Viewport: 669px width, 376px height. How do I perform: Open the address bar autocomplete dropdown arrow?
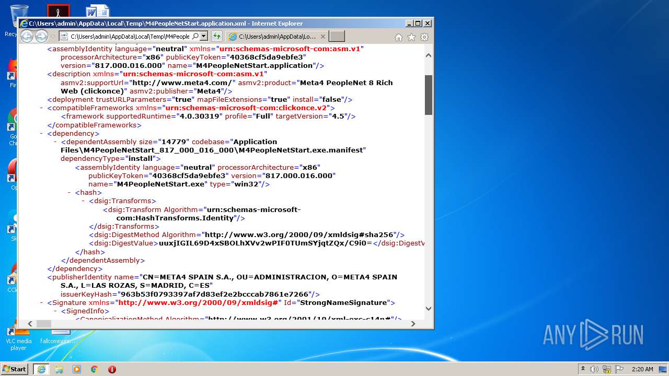(x=204, y=37)
